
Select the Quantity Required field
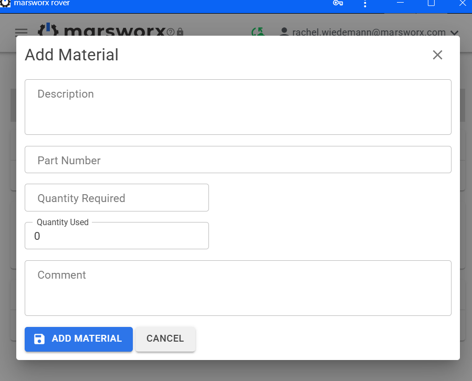(x=117, y=198)
